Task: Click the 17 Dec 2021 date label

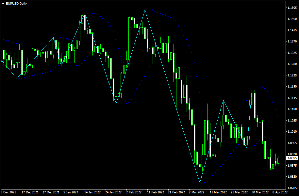Action: [30, 192]
